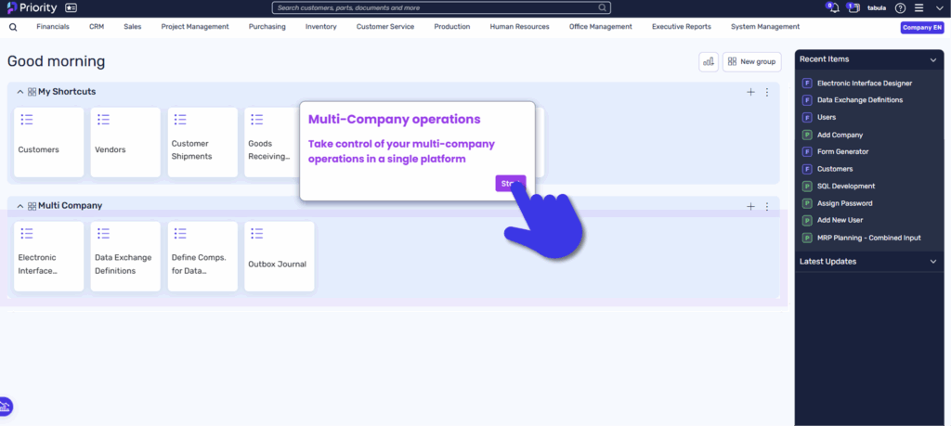This screenshot has height=426, width=951.
Task: Focus the search customers, parts, documents field
Action: 441,7
